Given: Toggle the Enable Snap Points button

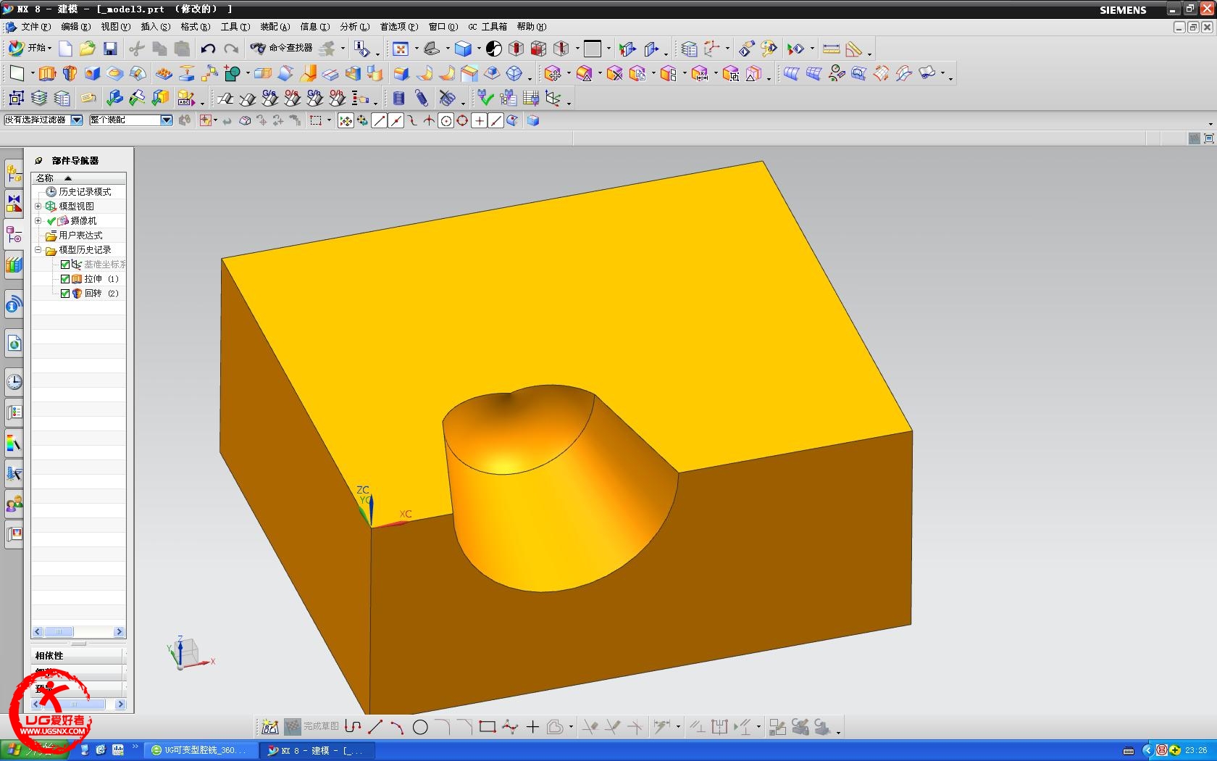Looking at the screenshot, I should (346, 121).
